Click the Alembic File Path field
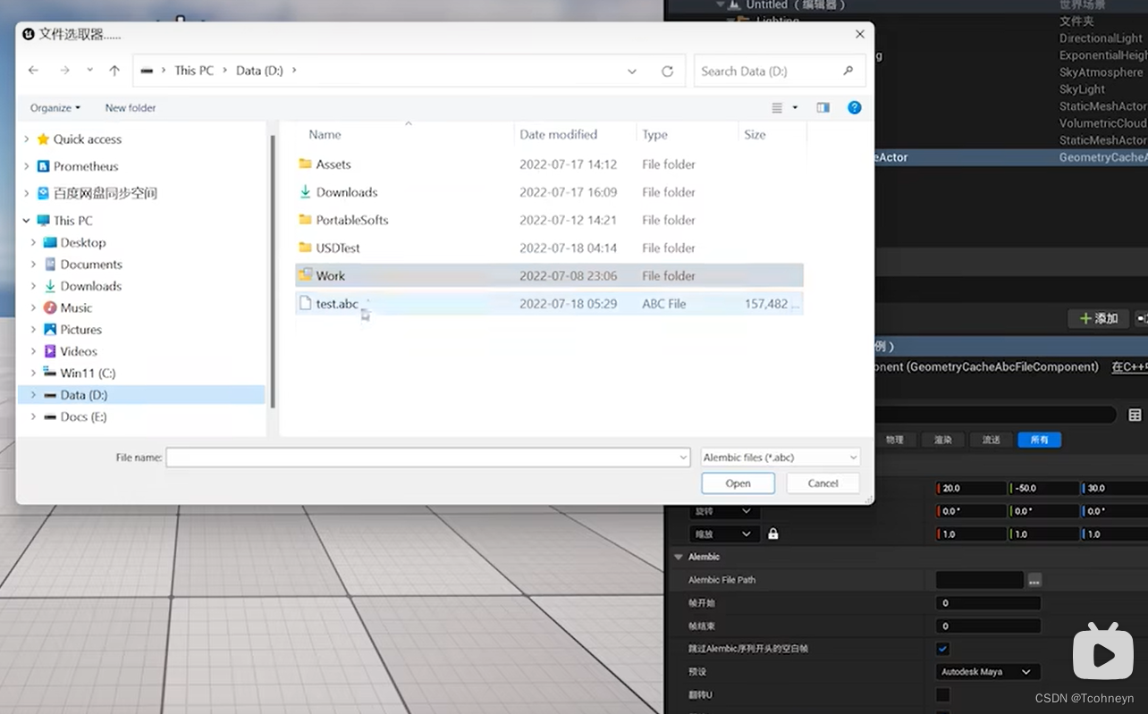The image size is (1148, 714). click(x=979, y=580)
